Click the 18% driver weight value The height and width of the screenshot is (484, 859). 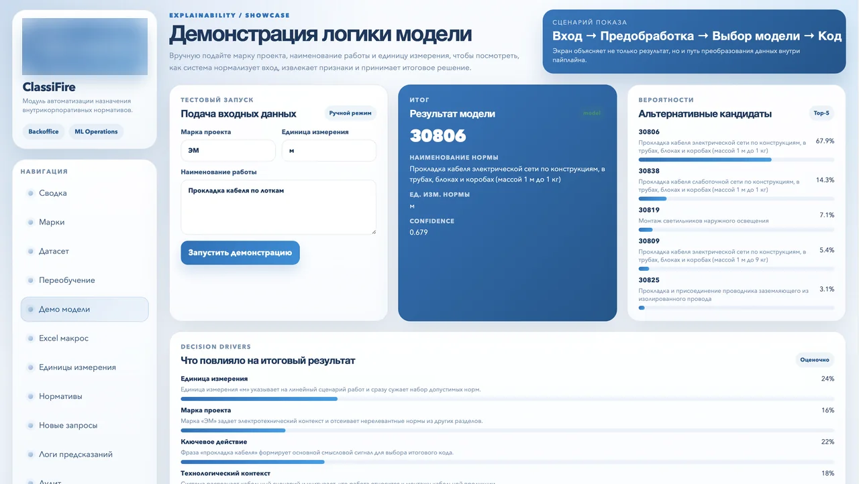click(827, 473)
